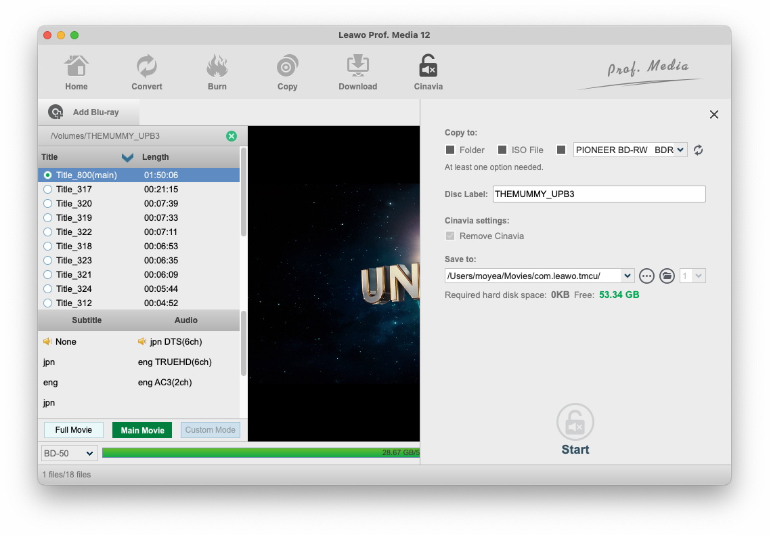Viewport: 769px width, 535px height.
Task: Tick the ISO File checkbox
Action: click(x=502, y=150)
